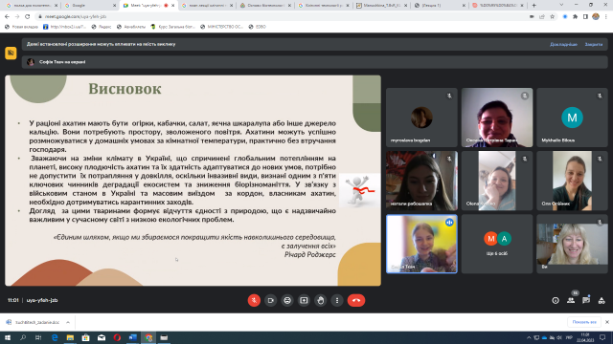Image resolution: width=613 pixels, height=344 pixels.
Task: Expand the download item chevron menu
Action: (x=68, y=322)
